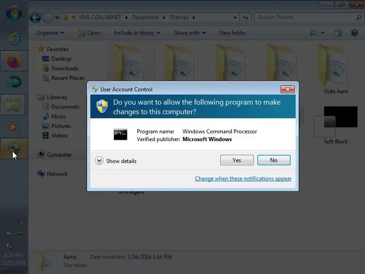Open Change when these notifications appear link
365x274 pixels.
pos(243,179)
